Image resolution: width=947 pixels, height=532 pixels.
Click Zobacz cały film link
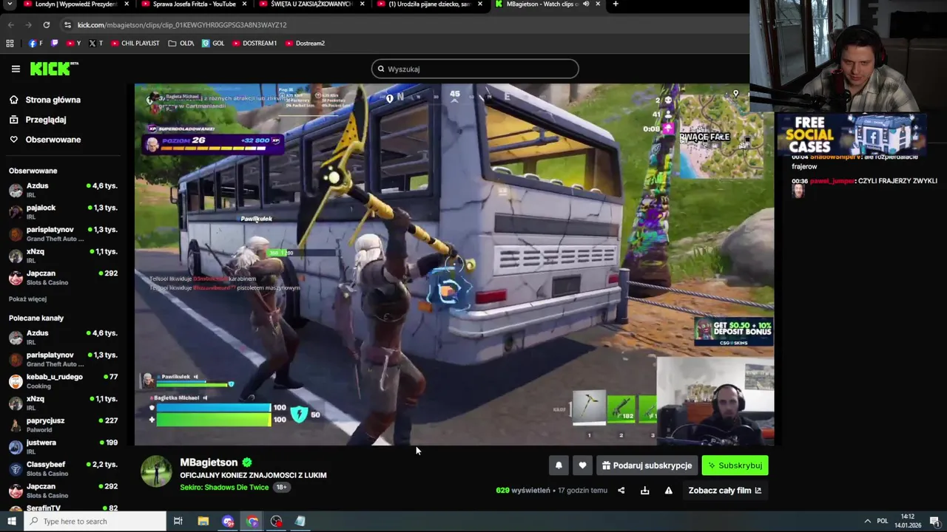[724, 491]
